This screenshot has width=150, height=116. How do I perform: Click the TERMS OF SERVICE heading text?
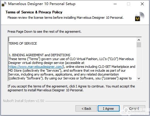(x=23, y=43)
